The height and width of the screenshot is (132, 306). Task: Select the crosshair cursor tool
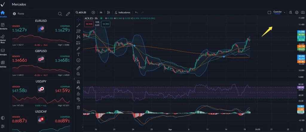78,19
